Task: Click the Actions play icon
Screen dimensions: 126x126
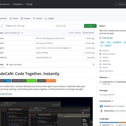Action: pos(10,18)
